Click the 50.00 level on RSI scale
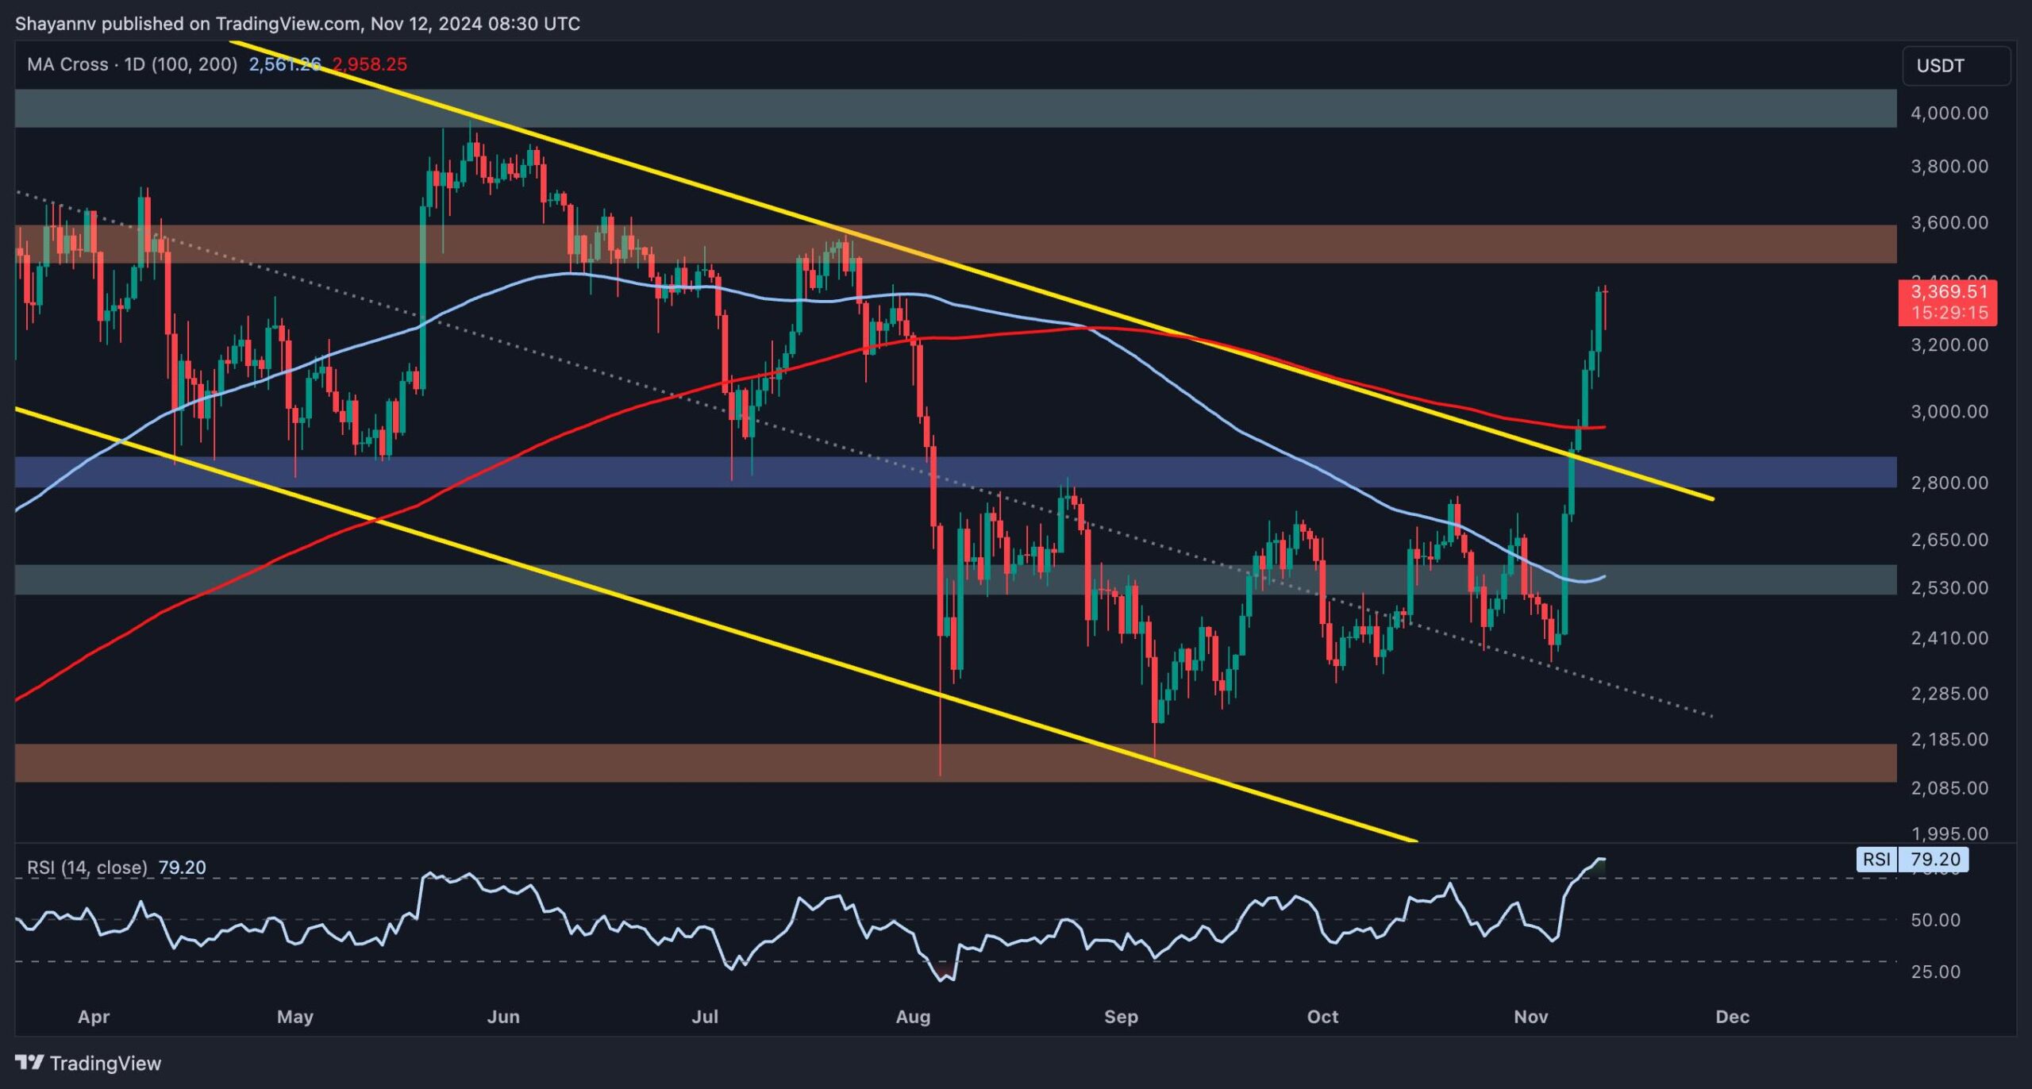Screen dimensions: 2032x1089 (1935, 920)
